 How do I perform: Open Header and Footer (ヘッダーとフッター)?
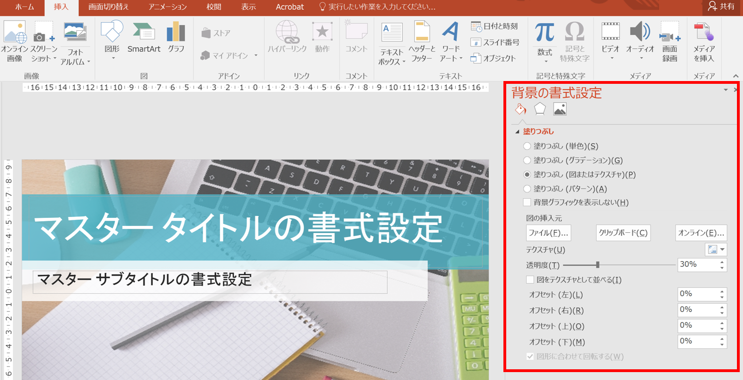[422, 42]
